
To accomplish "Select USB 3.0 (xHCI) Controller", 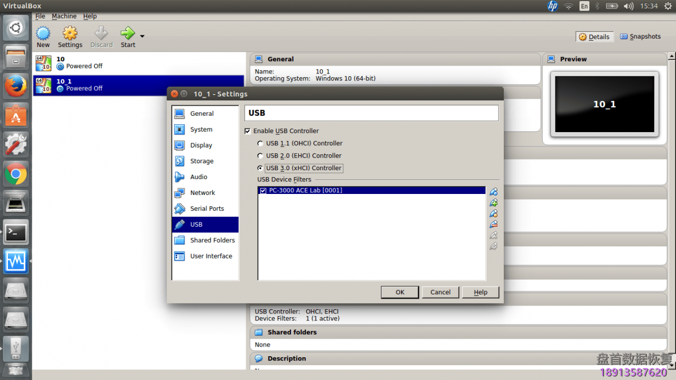I will pos(260,168).
